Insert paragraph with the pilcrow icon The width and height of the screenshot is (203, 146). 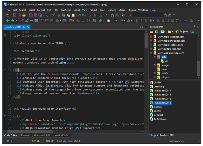click(x=42, y=20)
